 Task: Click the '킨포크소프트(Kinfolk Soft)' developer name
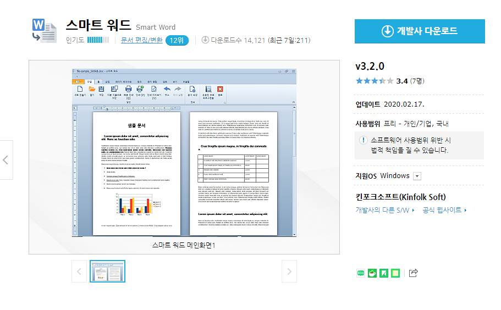(x=401, y=197)
